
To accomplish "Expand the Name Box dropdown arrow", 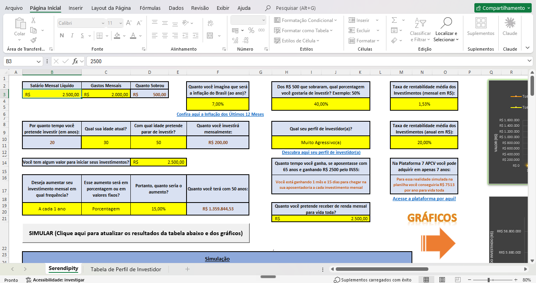I will point(38,62).
